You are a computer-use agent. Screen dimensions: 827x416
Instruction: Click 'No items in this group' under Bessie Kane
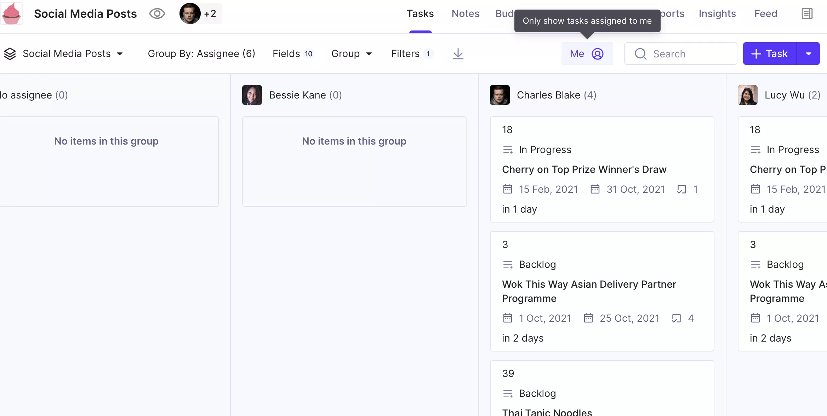(354, 141)
